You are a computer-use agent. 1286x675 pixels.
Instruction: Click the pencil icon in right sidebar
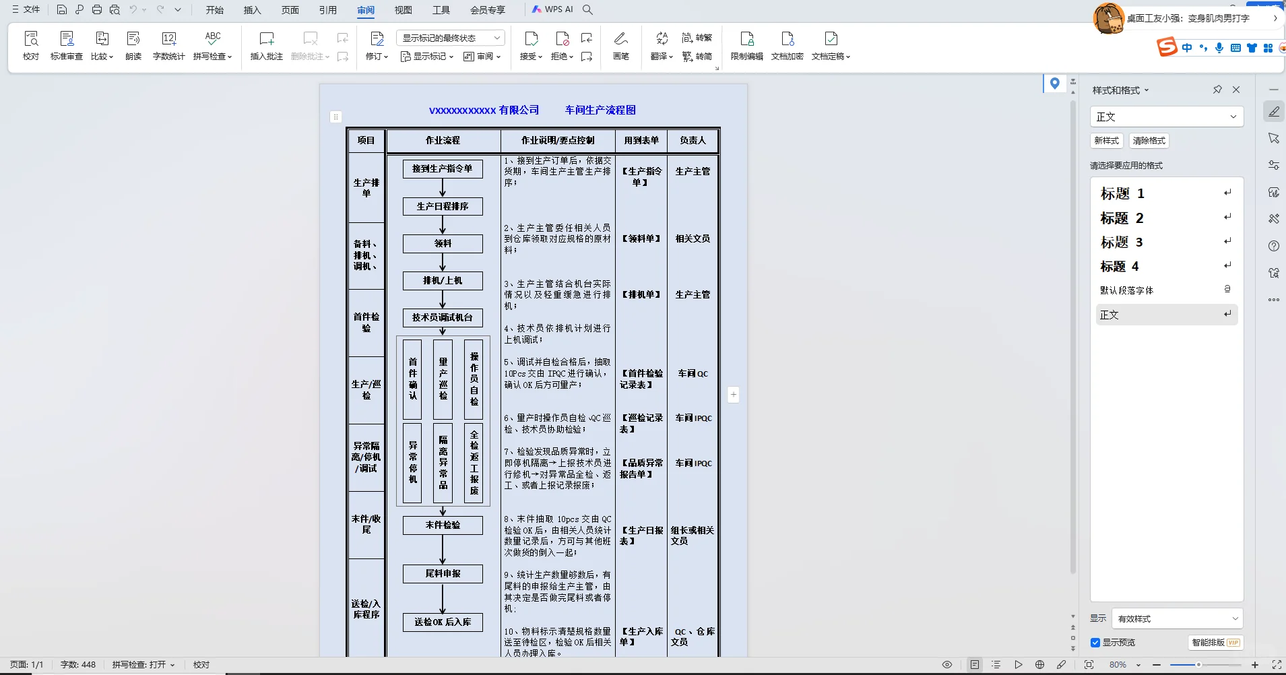click(x=1274, y=111)
